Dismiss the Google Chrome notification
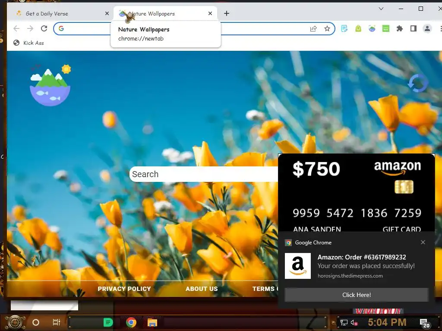 point(423,242)
